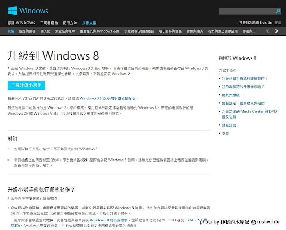
Task: Open sidebar link 支援
Action: click(x=225, y=133)
